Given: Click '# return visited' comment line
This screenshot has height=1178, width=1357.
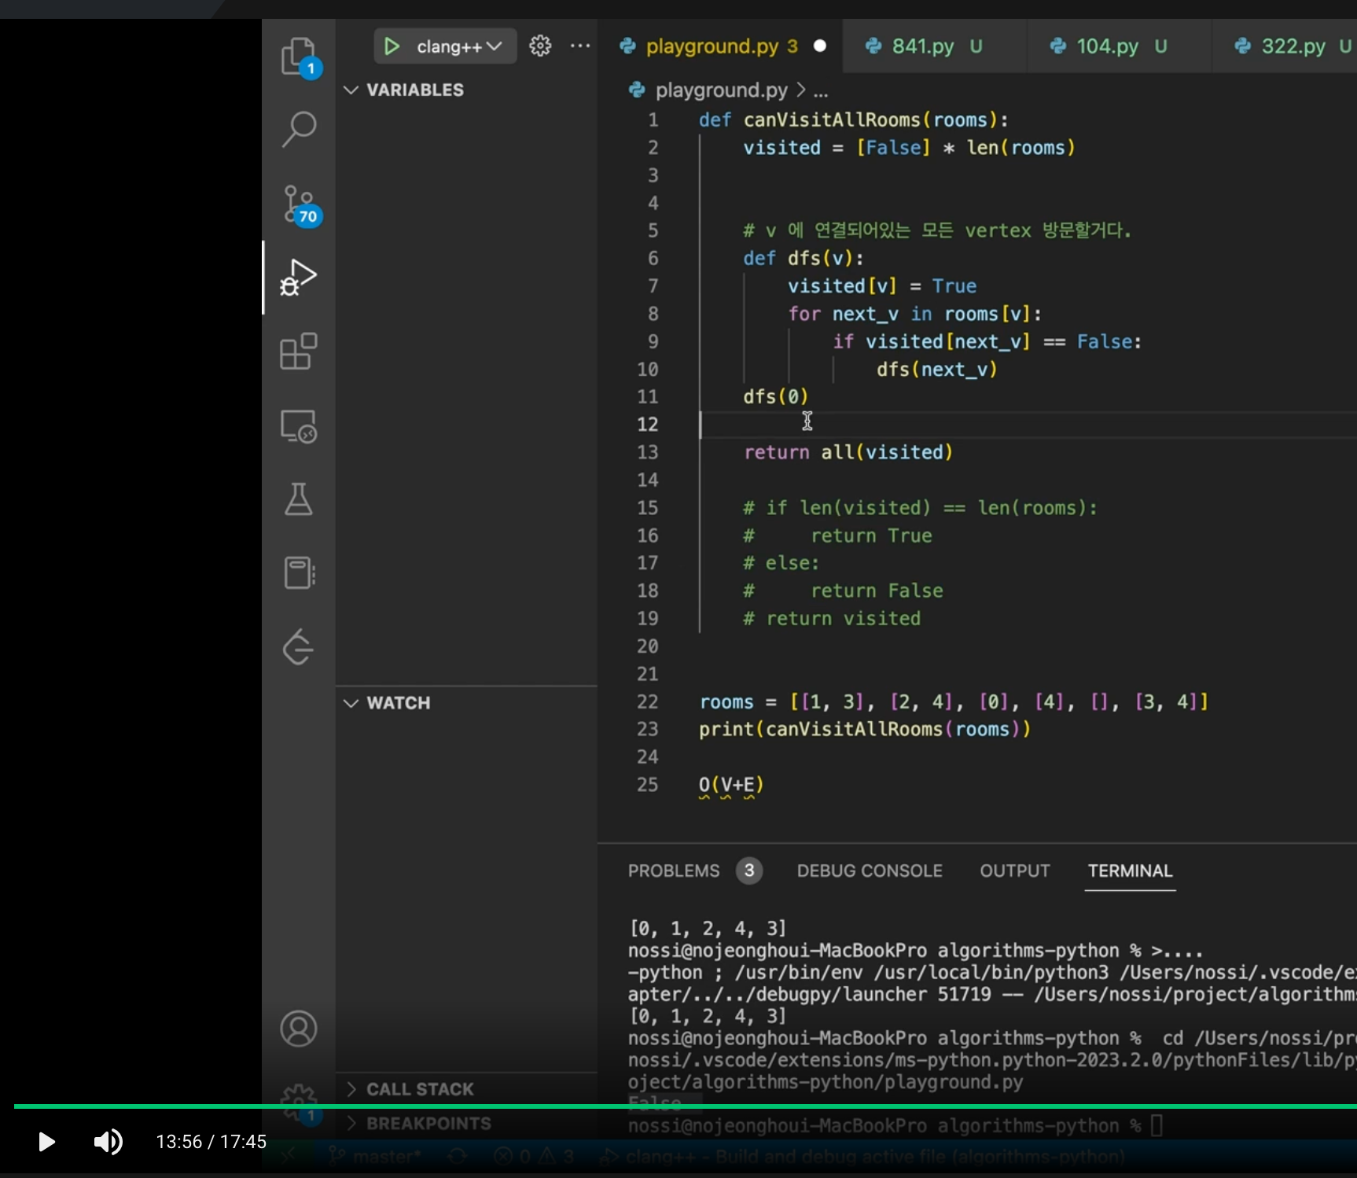Looking at the screenshot, I should pyautogui.click(x=832, y=619).
